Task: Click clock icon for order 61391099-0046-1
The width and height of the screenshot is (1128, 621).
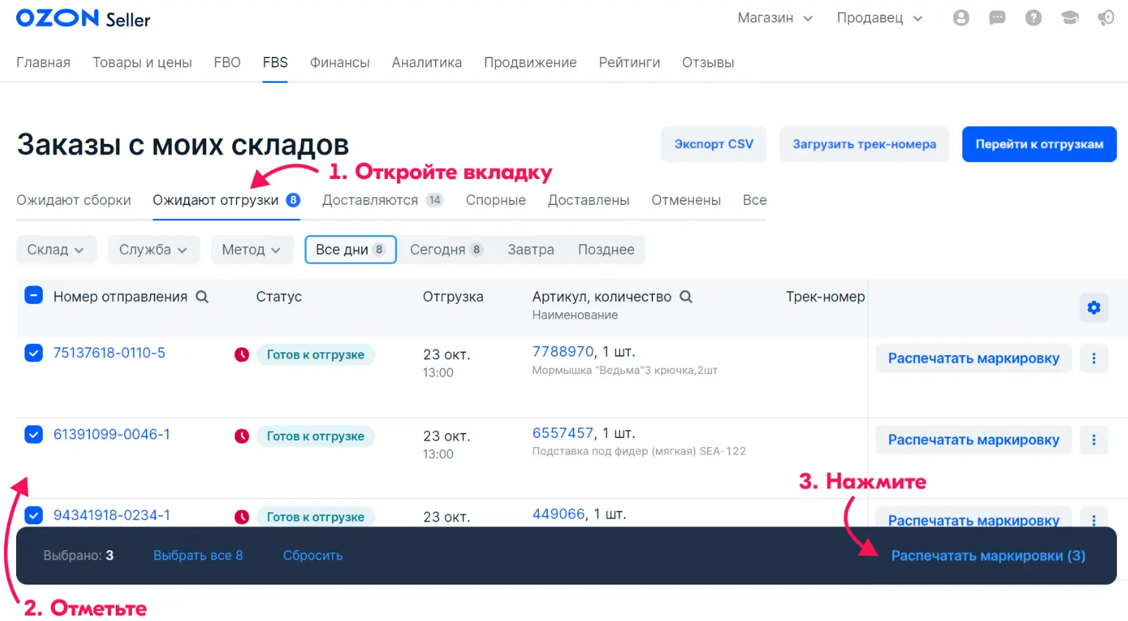Action: pos(242,436)
